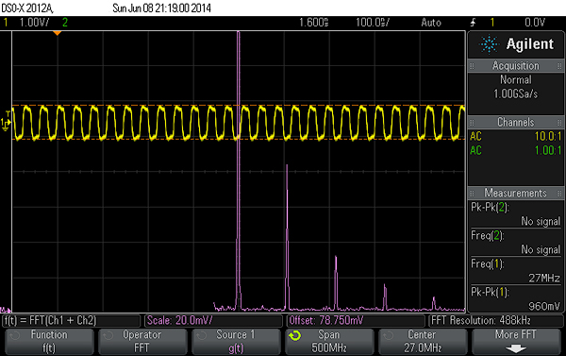566x356 pixels.
Task: Open the More FFT submenu
Action: (x=516, y=341)
